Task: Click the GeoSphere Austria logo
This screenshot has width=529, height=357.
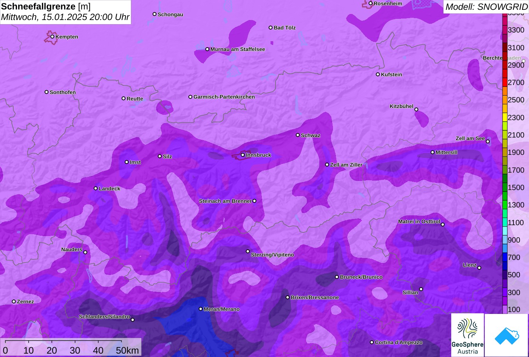Action: coord(467,335)
